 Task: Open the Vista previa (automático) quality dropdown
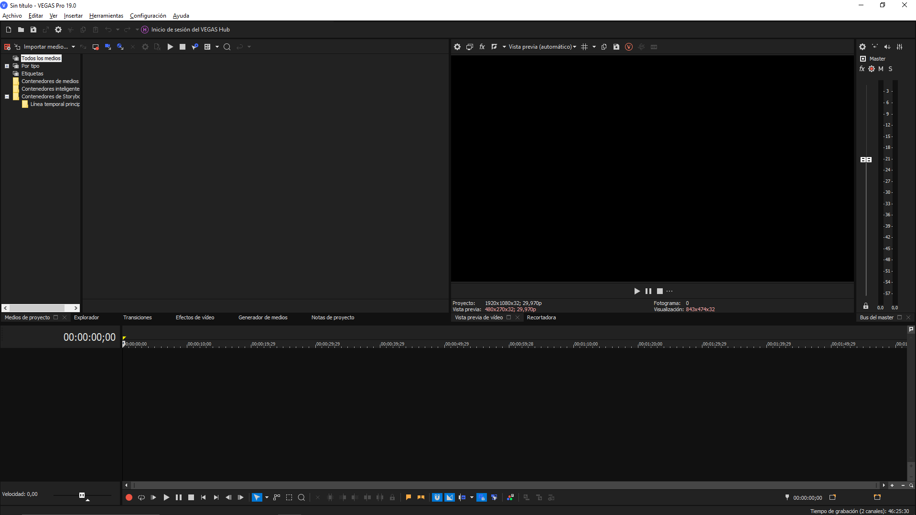[x=542, y=47]
